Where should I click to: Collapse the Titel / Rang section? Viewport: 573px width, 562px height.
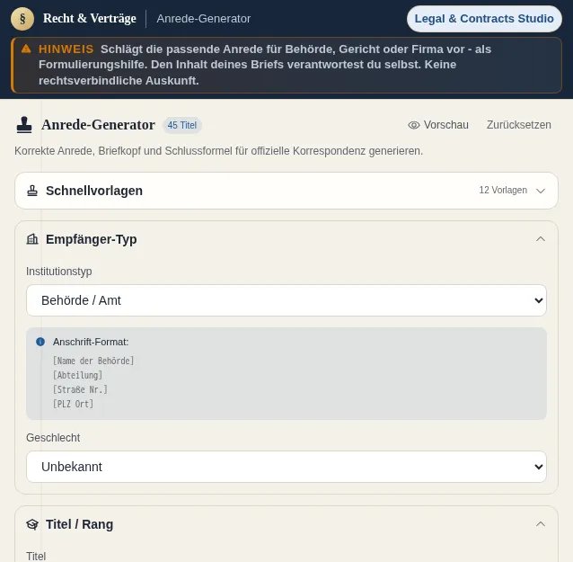[541, 524]
